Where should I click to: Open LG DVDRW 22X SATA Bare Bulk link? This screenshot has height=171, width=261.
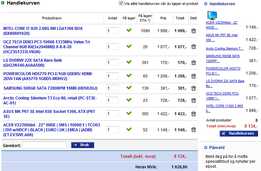tap(33, 63)
